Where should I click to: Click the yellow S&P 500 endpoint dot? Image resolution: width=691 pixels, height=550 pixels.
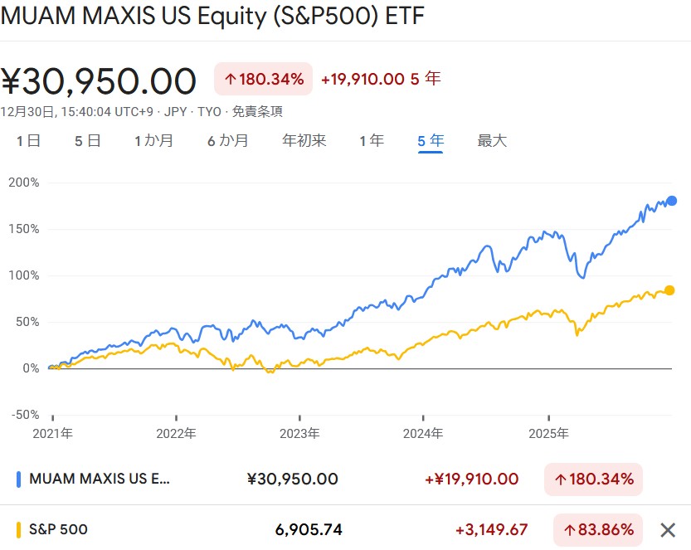[669, 290]
